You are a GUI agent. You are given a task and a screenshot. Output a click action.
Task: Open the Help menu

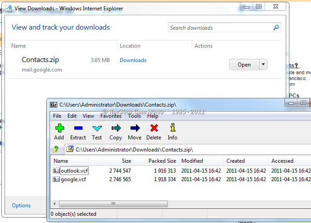pos(153,116)
